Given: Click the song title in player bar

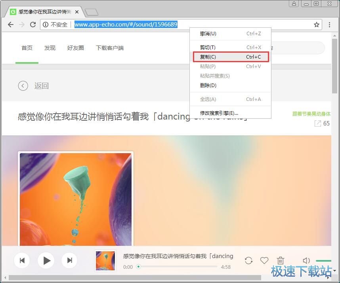Looking at the screenshot, I should coord(178,256).
